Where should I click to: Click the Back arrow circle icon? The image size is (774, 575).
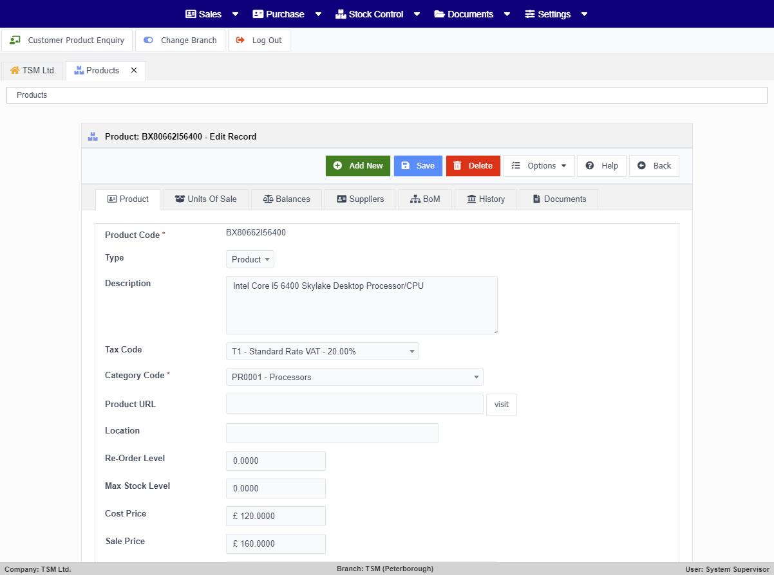coord(641,165)
